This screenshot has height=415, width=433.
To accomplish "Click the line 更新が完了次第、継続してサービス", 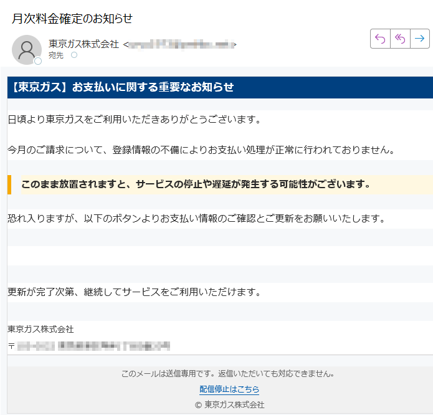I will (134, 292).
